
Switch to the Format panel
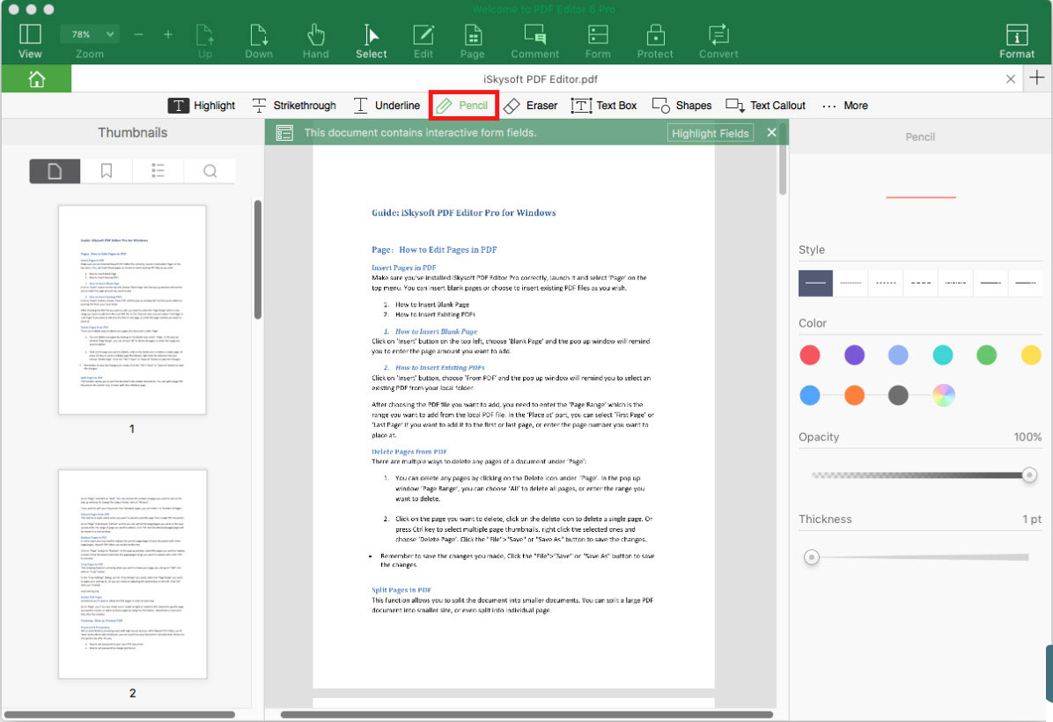point(1017,39)
